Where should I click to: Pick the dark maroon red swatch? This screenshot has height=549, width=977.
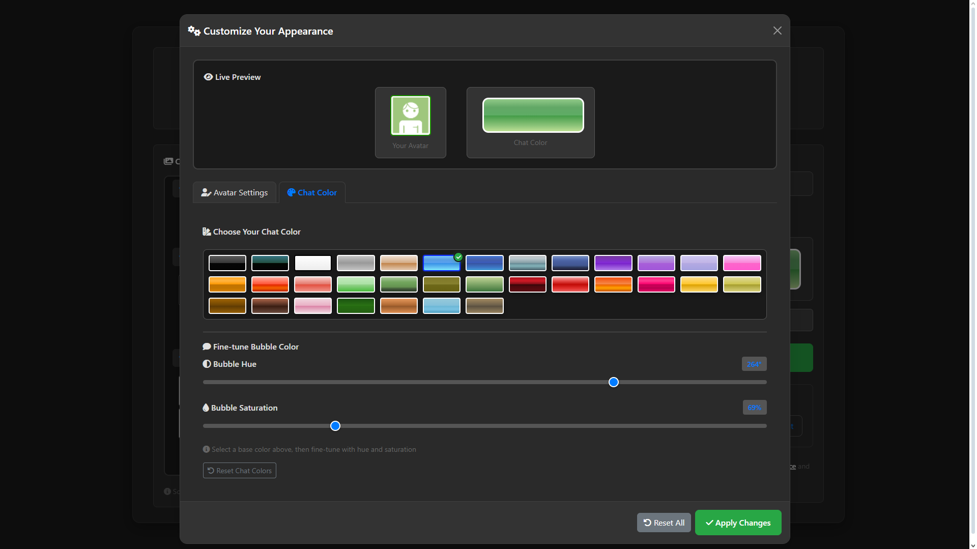pos(527,284)
